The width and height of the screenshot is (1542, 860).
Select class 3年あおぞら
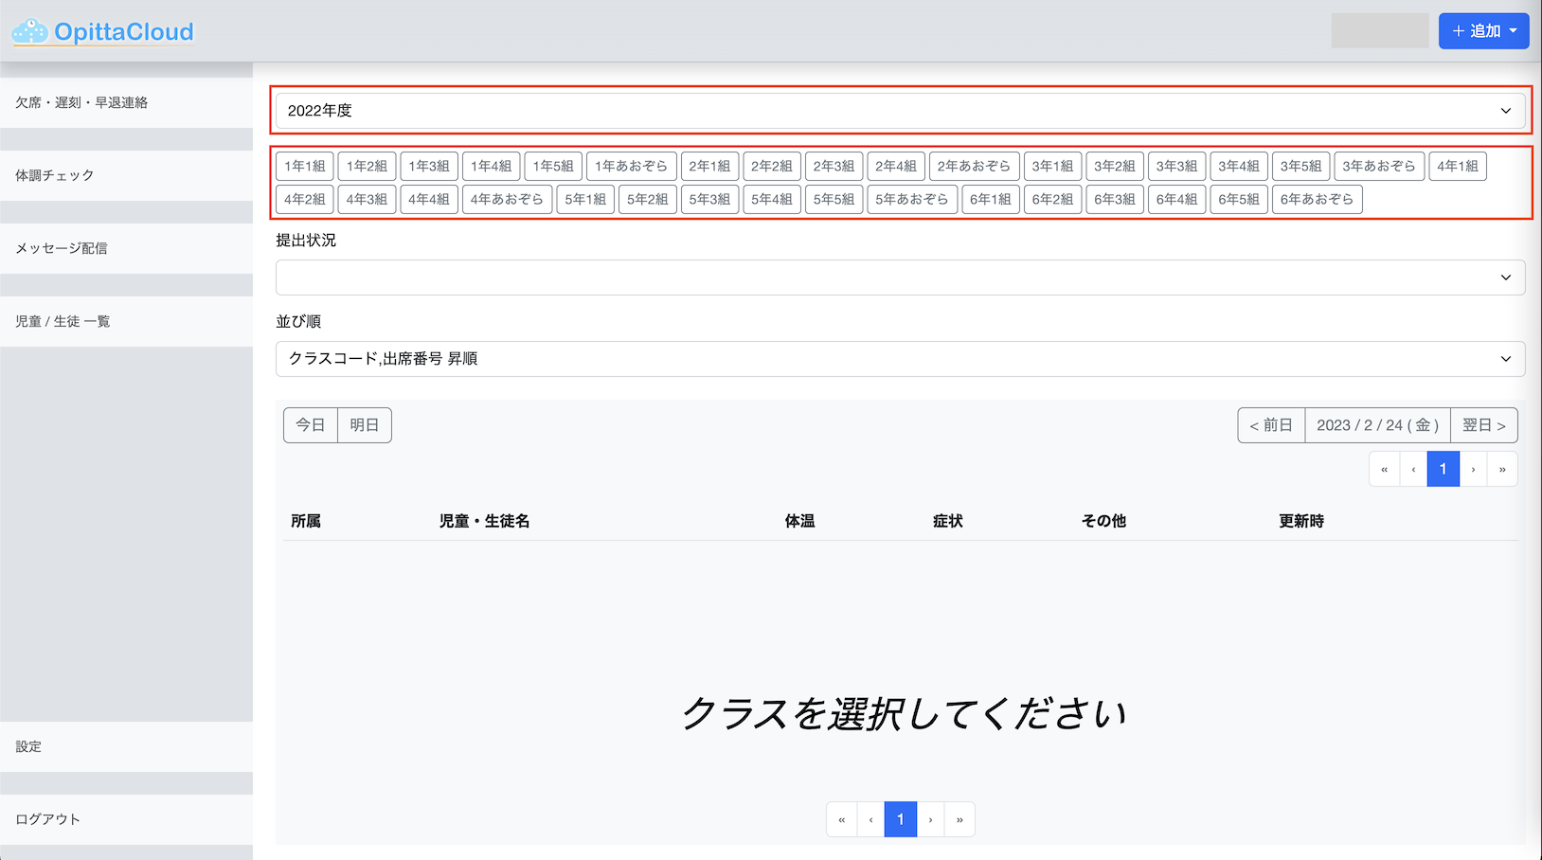click(x=1379, y=167)
